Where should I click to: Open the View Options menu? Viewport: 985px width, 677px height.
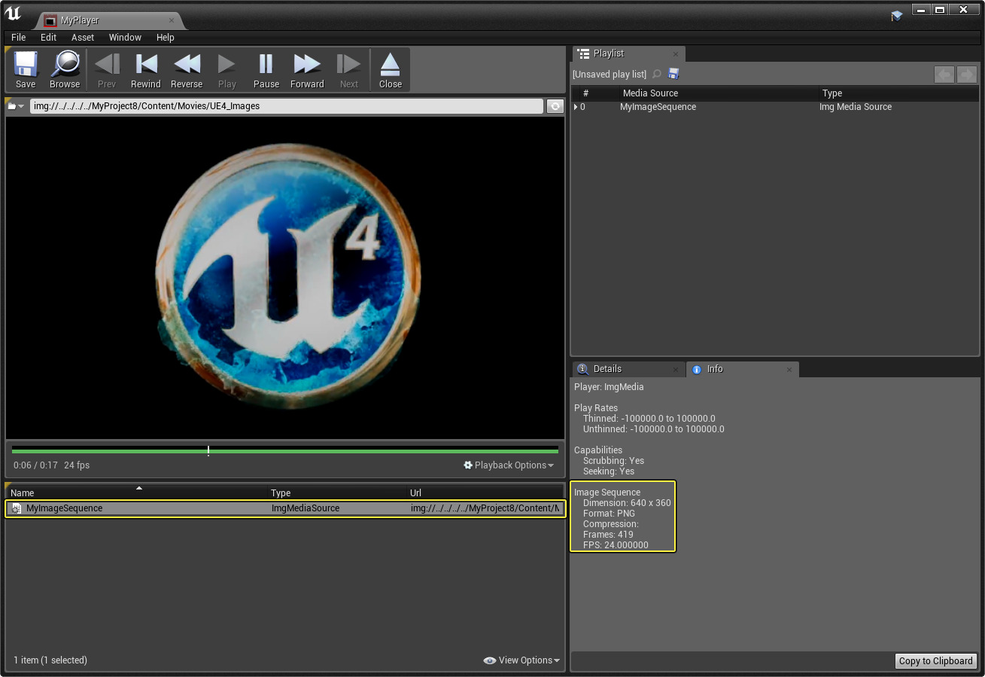click(521, 660)
